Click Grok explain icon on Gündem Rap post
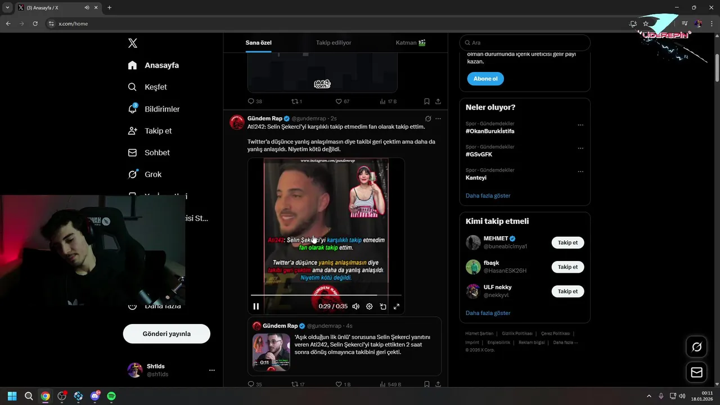 tap(428, 119)
